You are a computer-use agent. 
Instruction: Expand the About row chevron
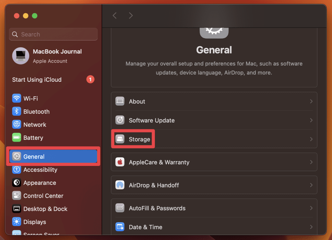coord(311,101)
